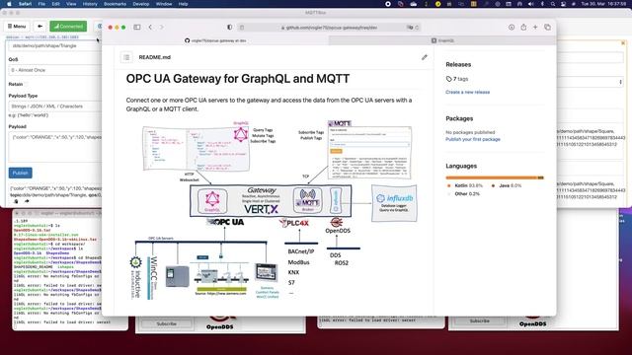Open the Payload Type dropdown
The width and height of the screenshot is (632, 355).
54,106
